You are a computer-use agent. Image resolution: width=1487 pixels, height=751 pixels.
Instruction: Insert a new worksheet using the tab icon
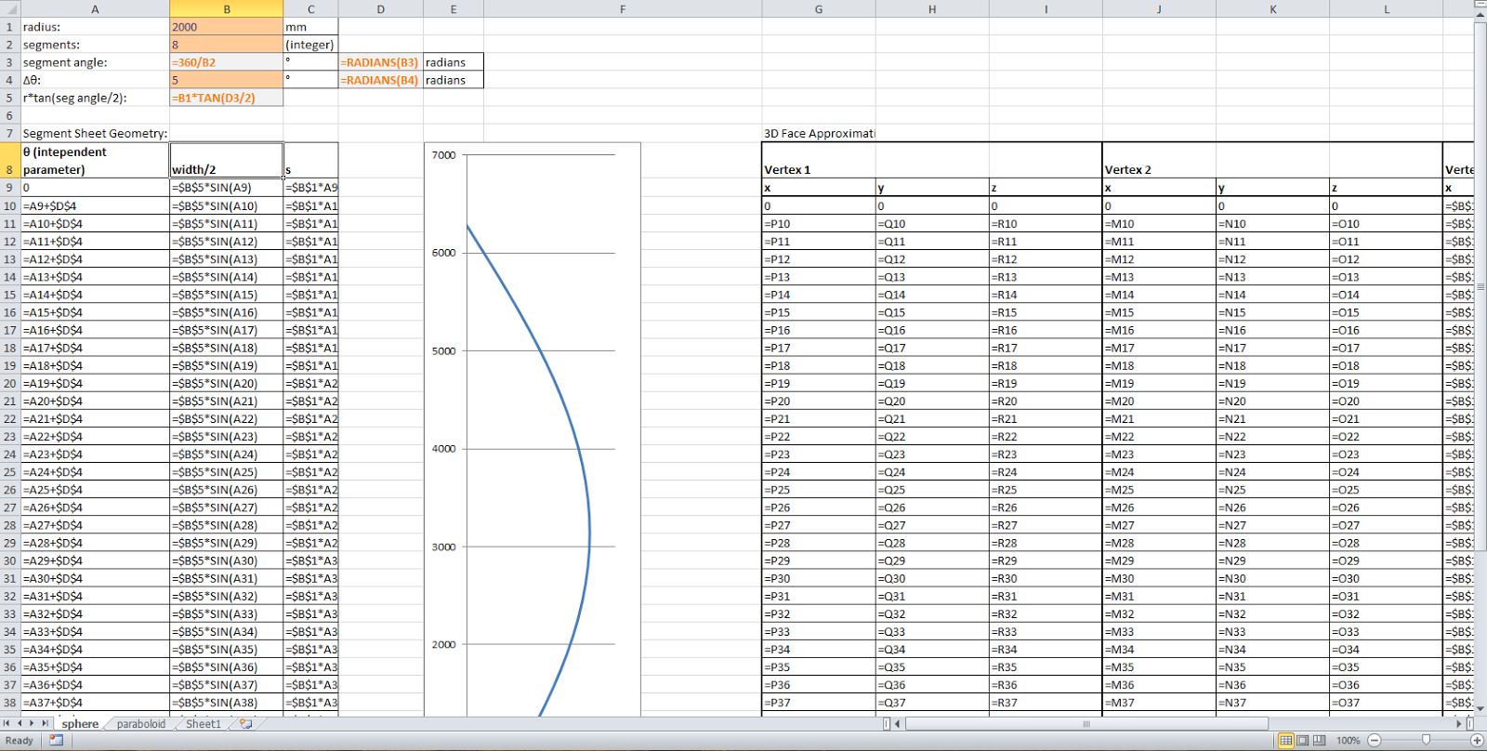[x=245, y=723]
